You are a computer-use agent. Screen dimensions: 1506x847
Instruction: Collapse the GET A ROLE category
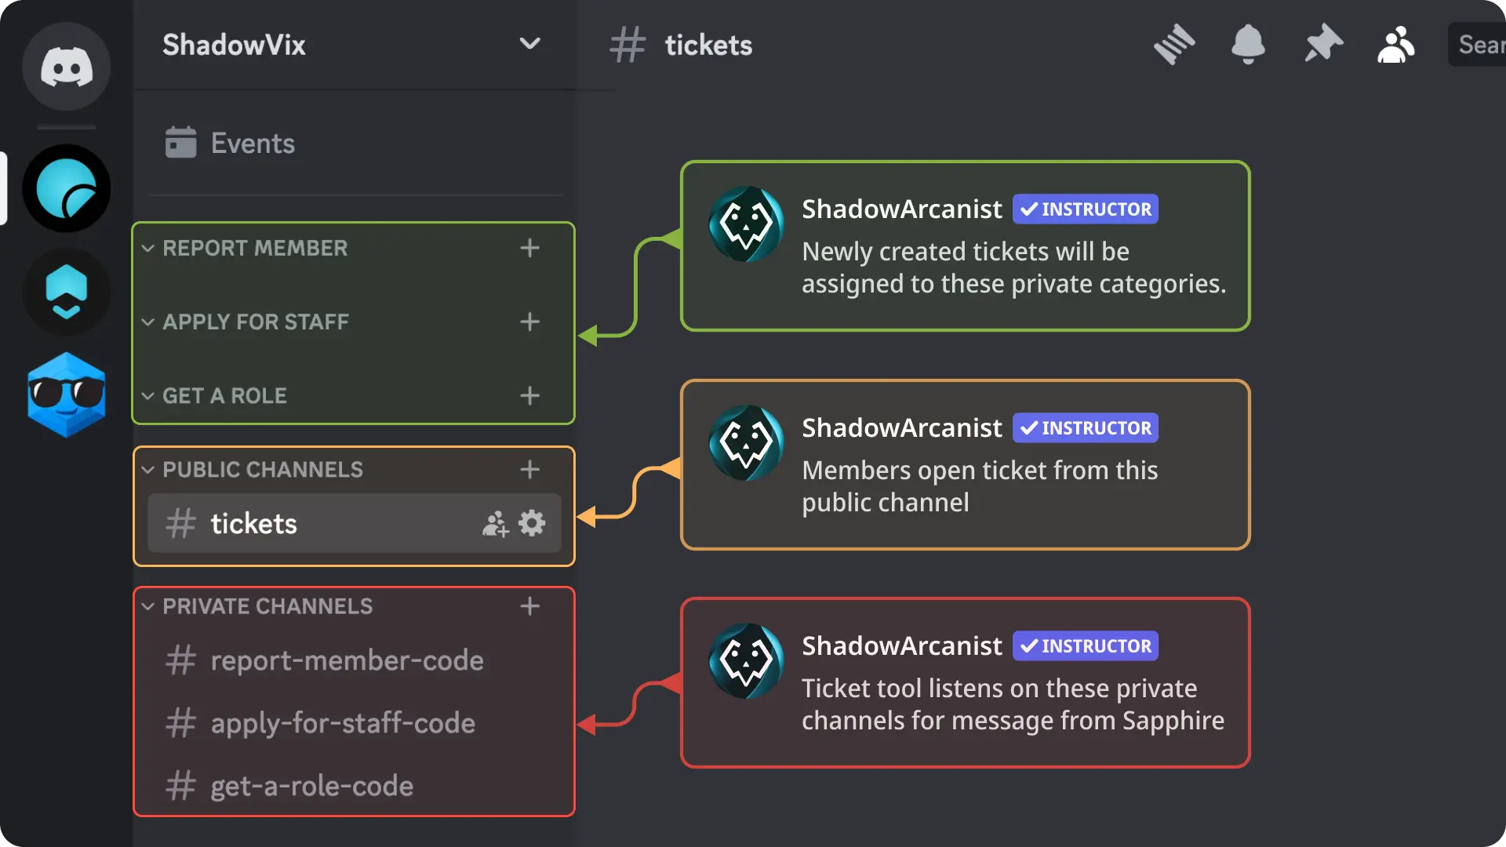147,395
